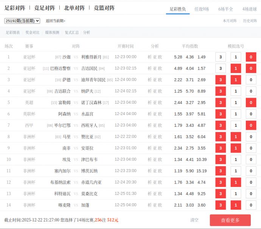Select the 1 option for 富勒姆 vs 诺丁汉森林
261x229 pixels.
(x=236, y=103)
